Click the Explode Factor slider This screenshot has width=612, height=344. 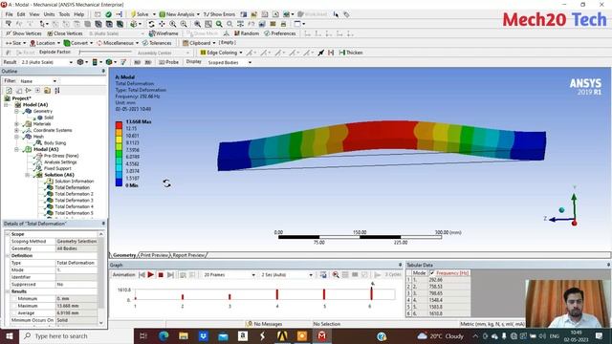click(x=105, y=53)
